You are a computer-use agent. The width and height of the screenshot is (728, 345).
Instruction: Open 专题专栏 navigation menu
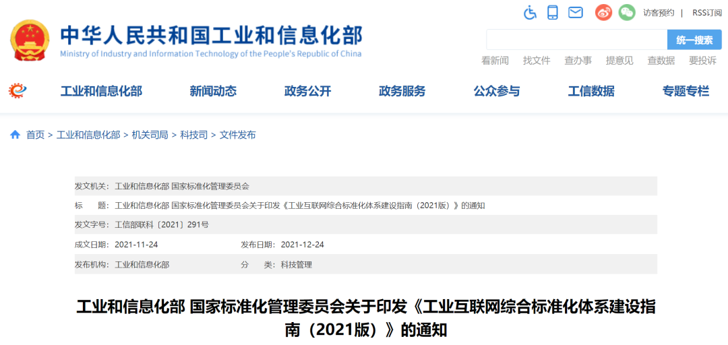[686, 91]
